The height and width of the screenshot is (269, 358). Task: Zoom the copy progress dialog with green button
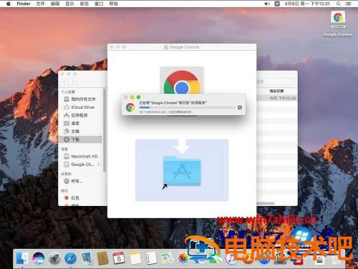(x=138, y=97)
